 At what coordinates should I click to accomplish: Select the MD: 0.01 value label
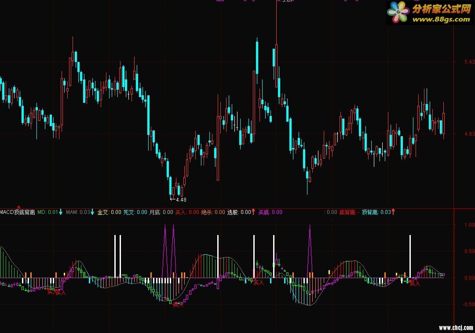(x=47, y=212)
